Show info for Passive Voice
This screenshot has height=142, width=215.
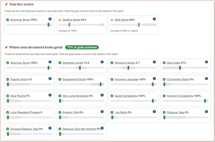(x=50, y=79)
